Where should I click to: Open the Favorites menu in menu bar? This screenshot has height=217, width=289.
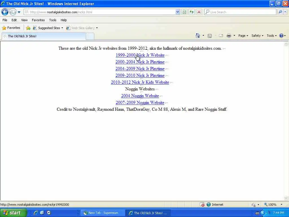[38, 20]
